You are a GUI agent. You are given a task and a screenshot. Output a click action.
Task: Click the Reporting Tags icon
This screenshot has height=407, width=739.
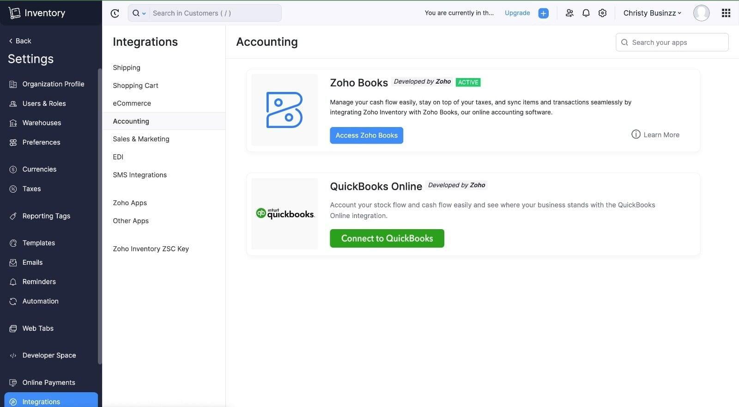pos(13,216)
